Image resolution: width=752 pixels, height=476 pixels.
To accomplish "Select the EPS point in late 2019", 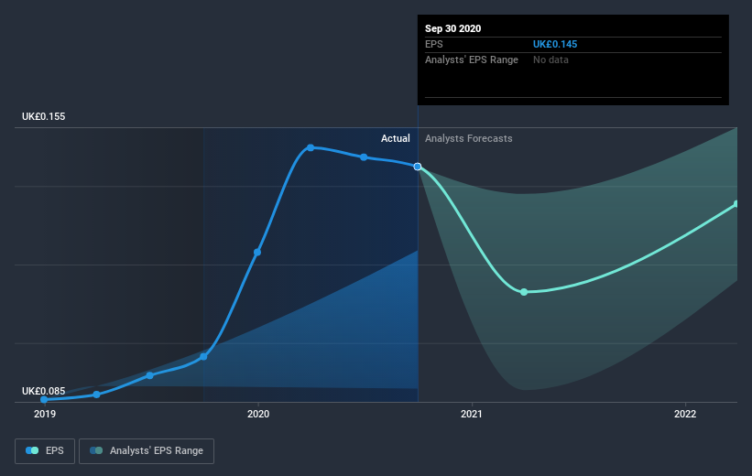I will point(203,357).
